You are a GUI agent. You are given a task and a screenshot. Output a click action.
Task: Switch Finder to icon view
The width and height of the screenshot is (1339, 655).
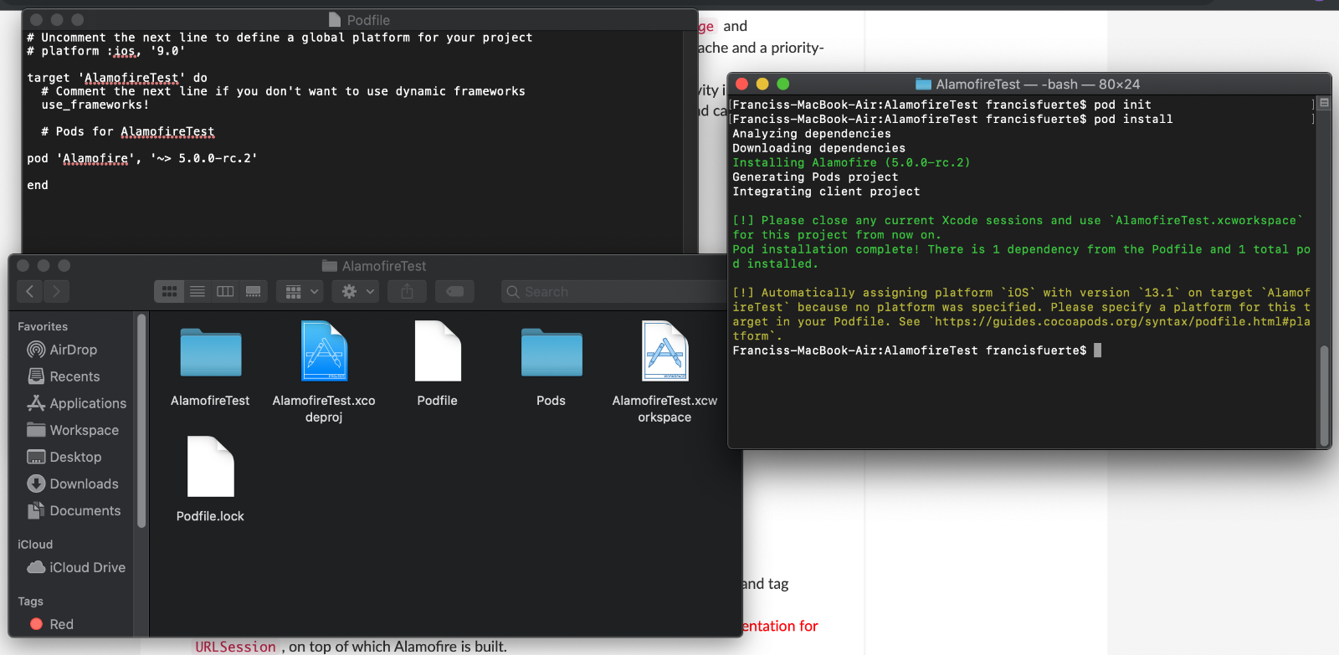(169, 291)
